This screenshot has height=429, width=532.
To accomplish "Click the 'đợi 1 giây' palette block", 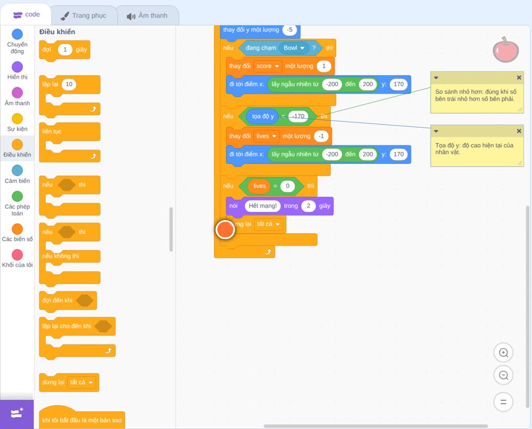I will click(x=64, y=50).
